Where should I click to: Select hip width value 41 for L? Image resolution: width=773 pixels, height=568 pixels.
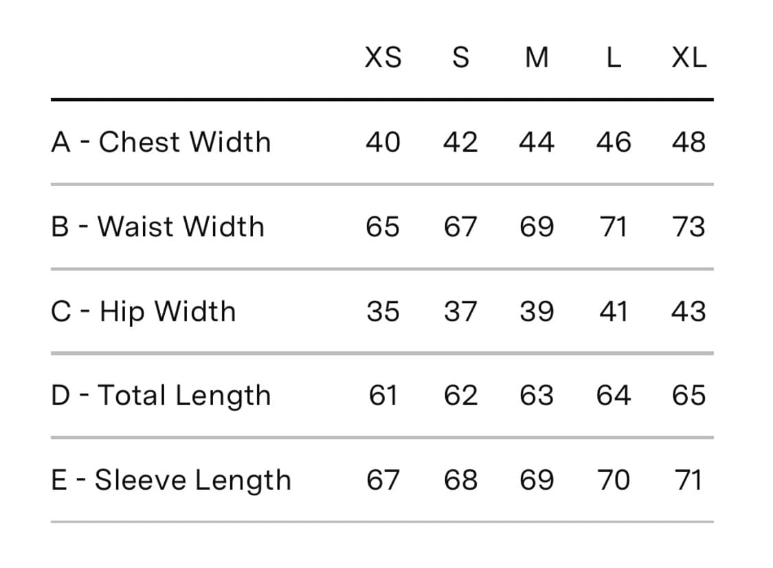[x=614, y=311]
